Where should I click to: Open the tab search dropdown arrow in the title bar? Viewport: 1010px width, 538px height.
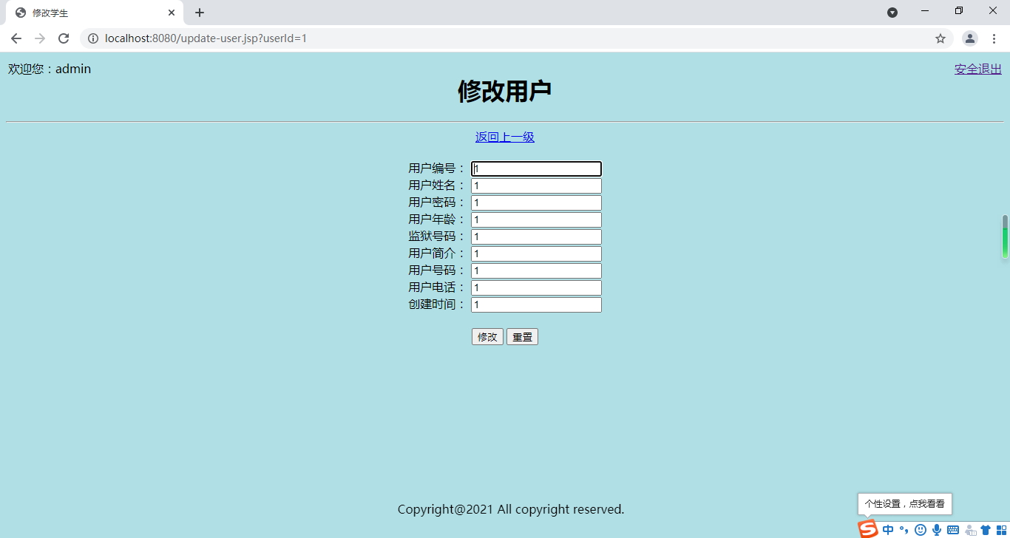[892, 13]
